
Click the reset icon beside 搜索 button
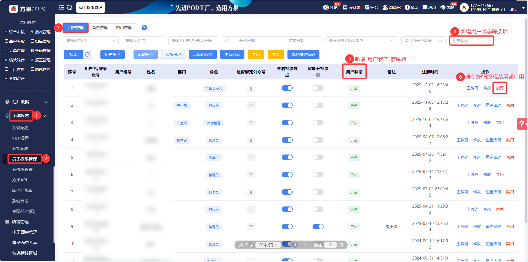[x=87, y=54]
